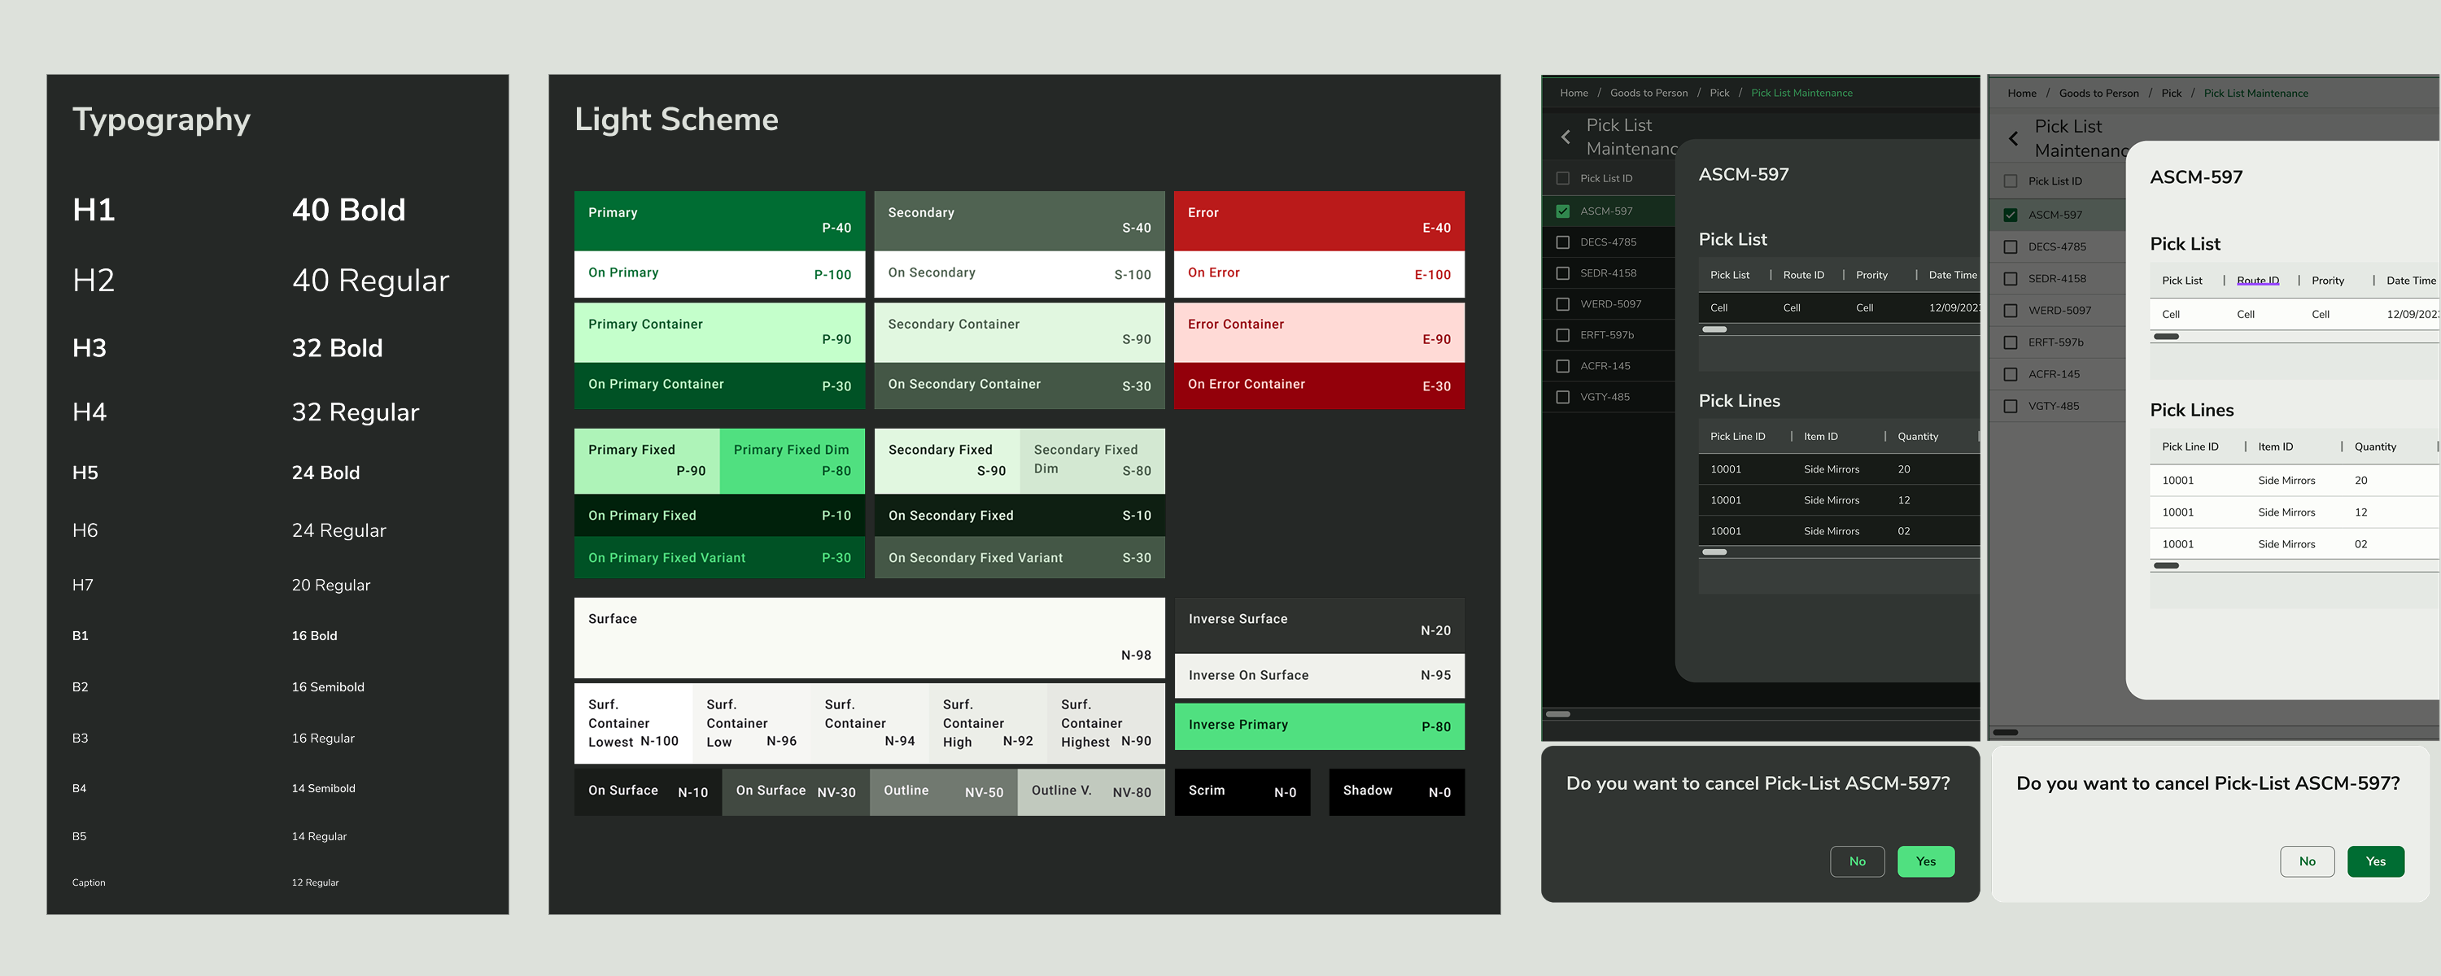The image size is (2441, 976).
Task: Select the Primary P-40 color swatch
Action: pos(719,220)
